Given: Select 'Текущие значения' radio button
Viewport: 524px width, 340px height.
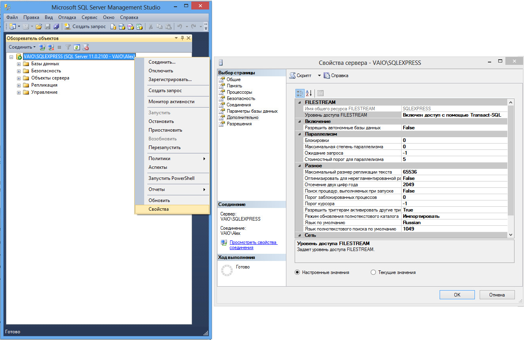Looking at the screenshot, I should coord(373,272).
